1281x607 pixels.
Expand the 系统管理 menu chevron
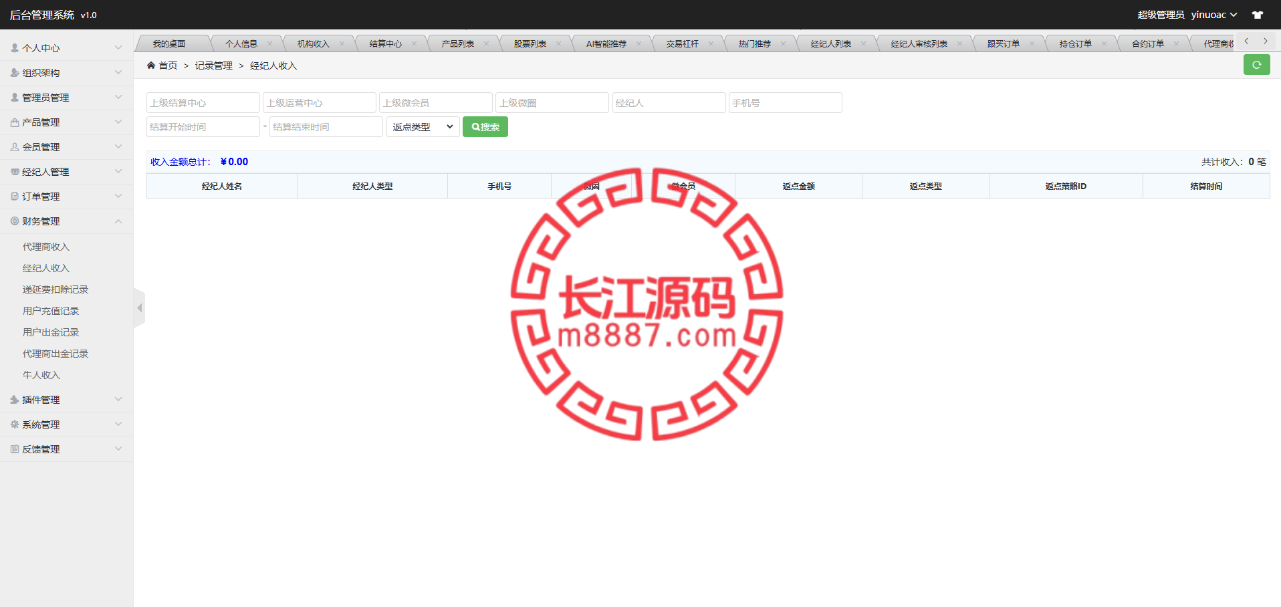[x=118, y=424]
